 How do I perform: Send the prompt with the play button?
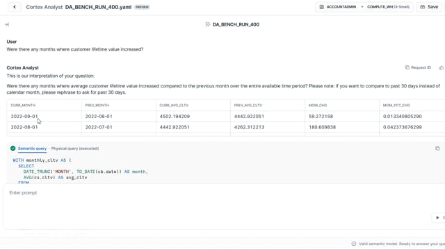[x=437, y=217]
